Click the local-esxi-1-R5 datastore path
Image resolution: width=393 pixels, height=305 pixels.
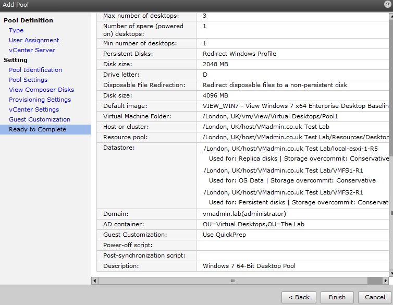(x=291, y=149)
